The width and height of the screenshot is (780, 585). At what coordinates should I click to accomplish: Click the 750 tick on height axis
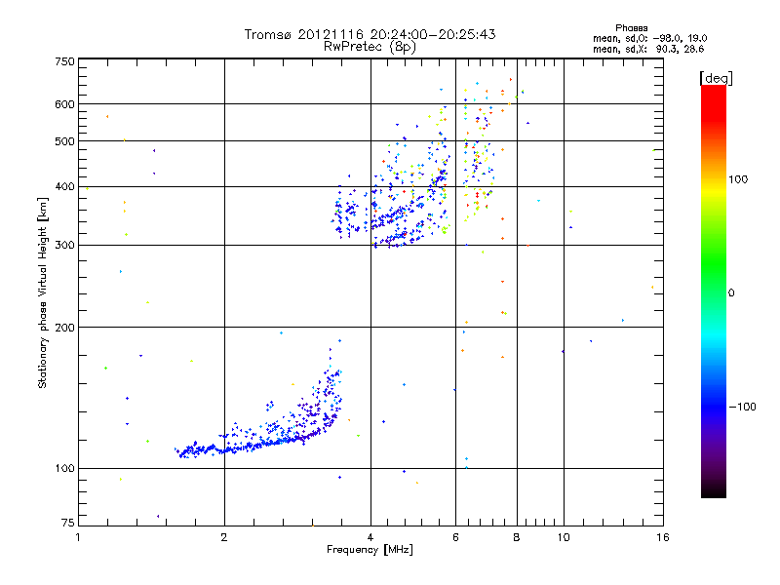point(64,61)
